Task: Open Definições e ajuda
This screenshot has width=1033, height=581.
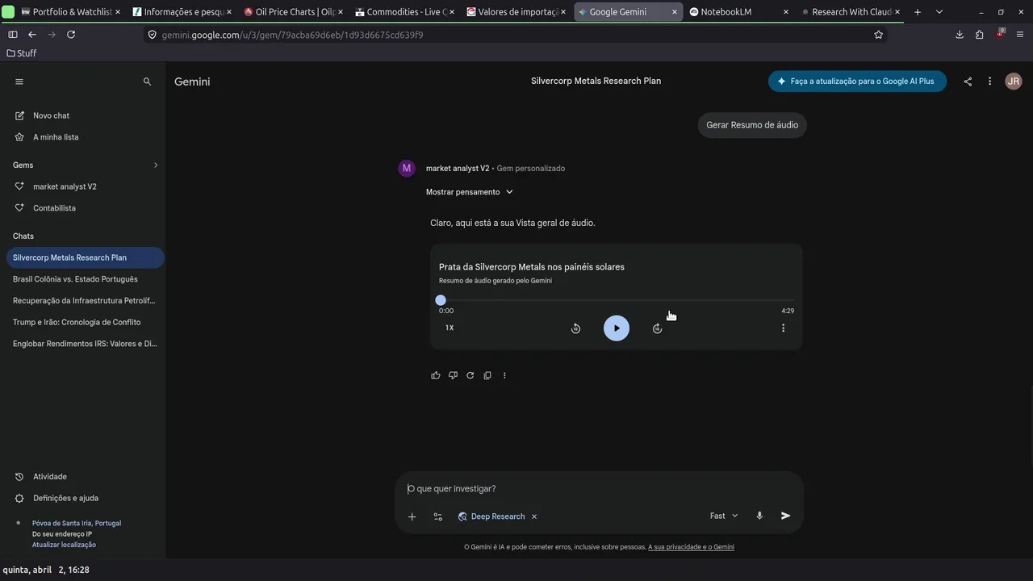Action: tap(65, 498)
